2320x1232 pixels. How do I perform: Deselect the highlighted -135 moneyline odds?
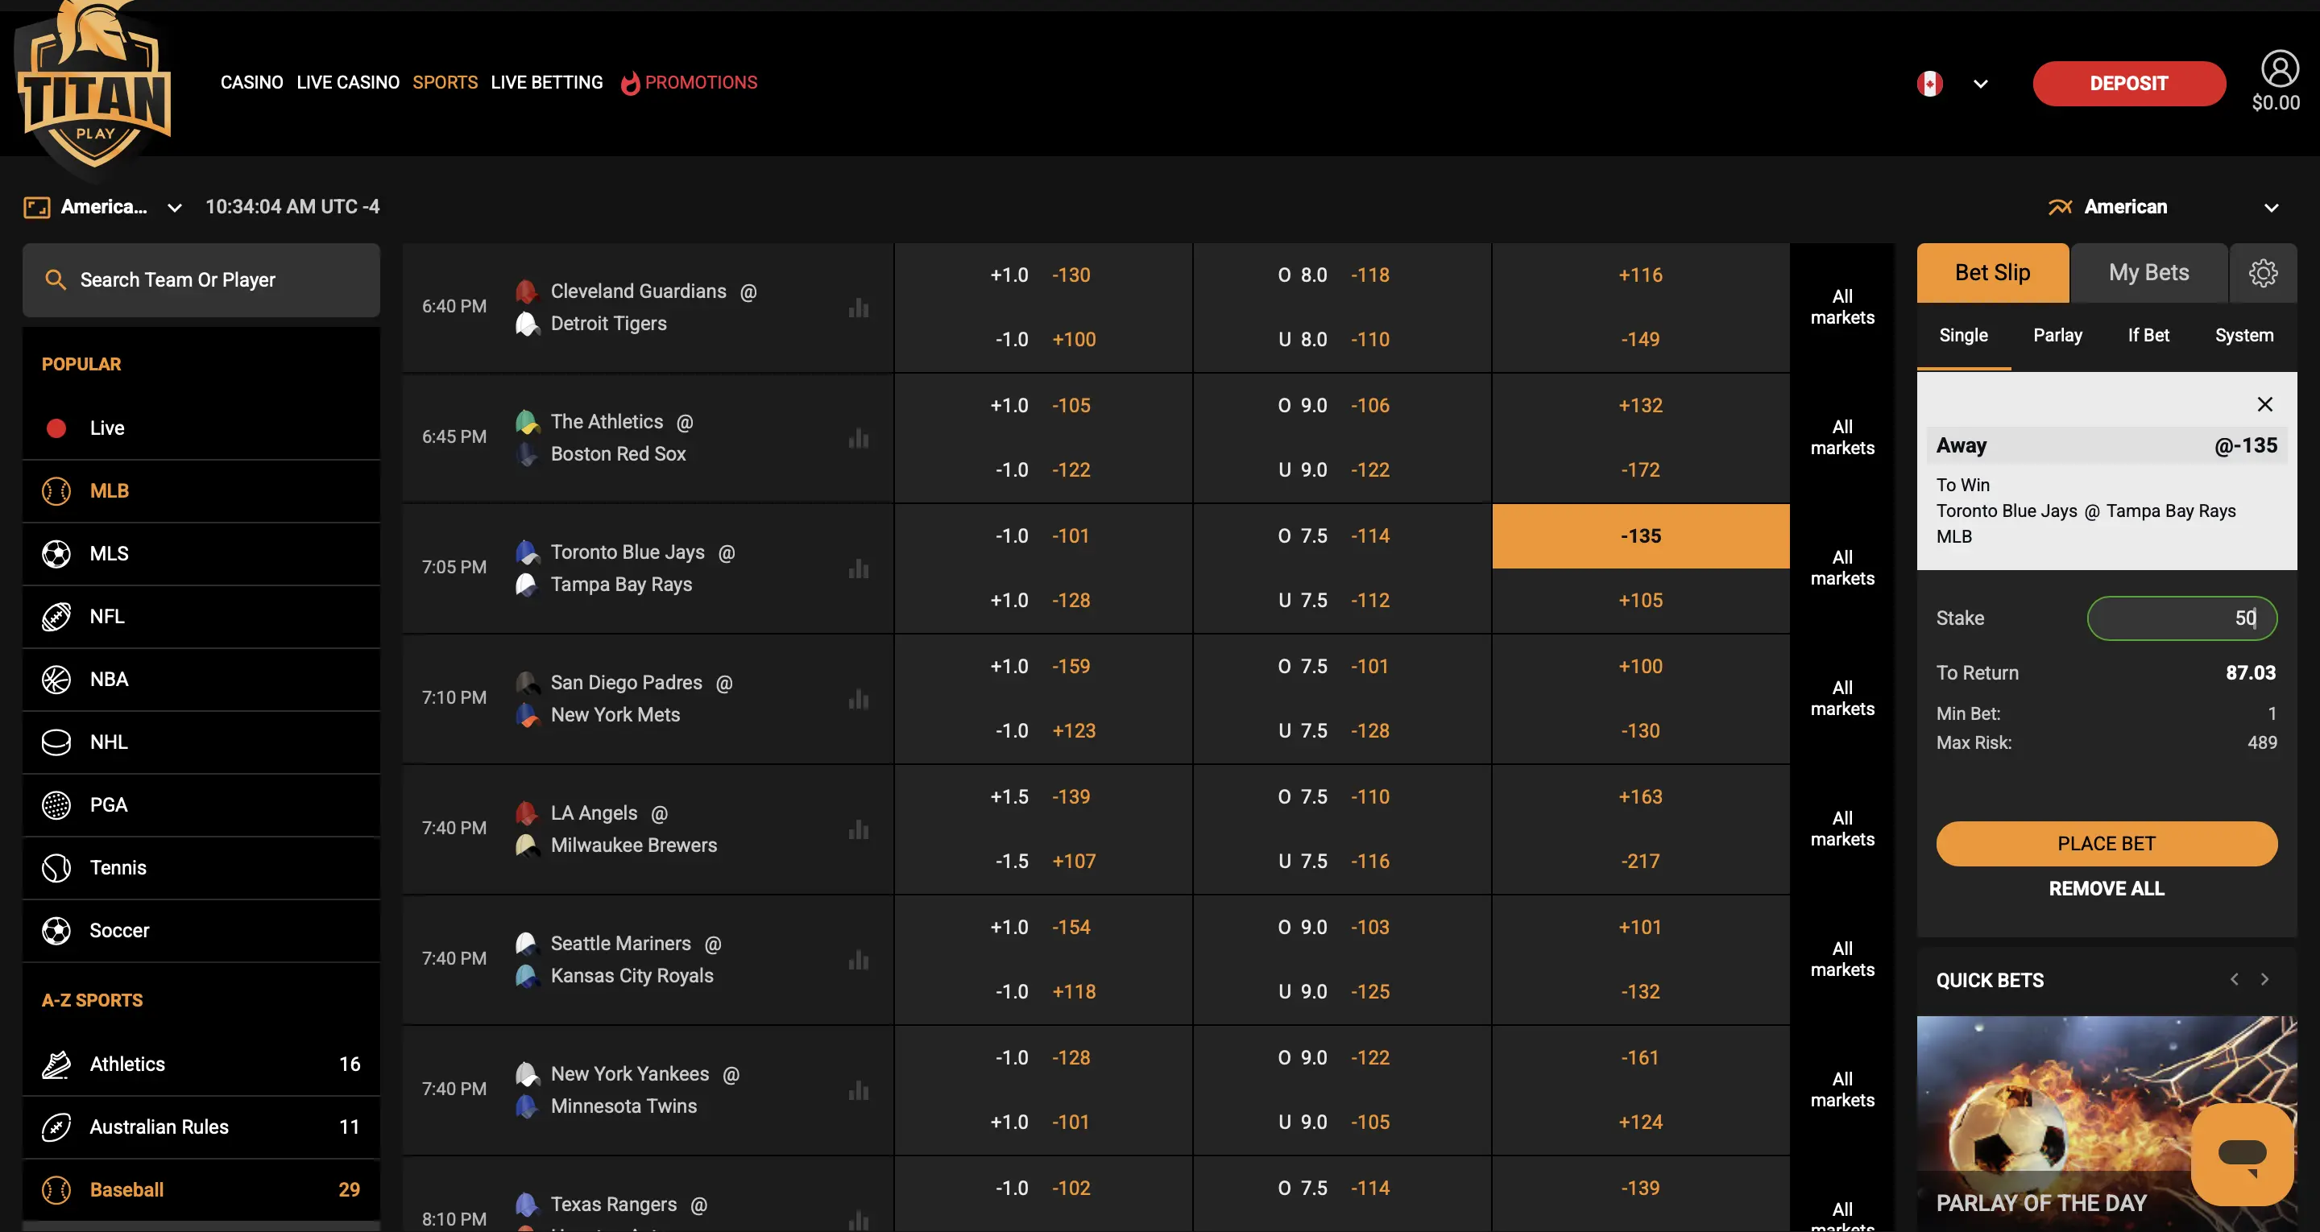1640,535
